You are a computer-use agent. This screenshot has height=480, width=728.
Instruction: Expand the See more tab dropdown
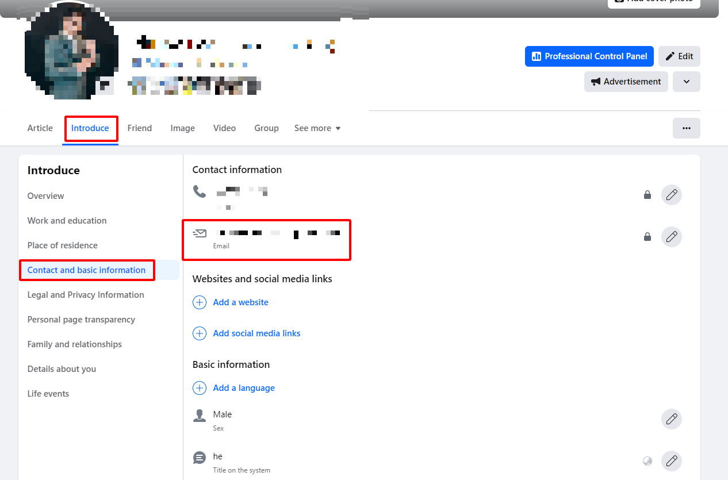tap(317, 128)
